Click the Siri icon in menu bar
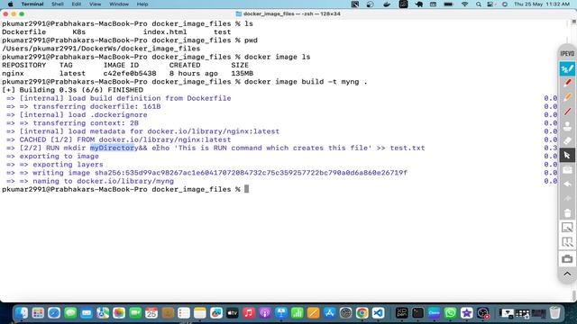The image size is (577, 324). click(505, 4)
